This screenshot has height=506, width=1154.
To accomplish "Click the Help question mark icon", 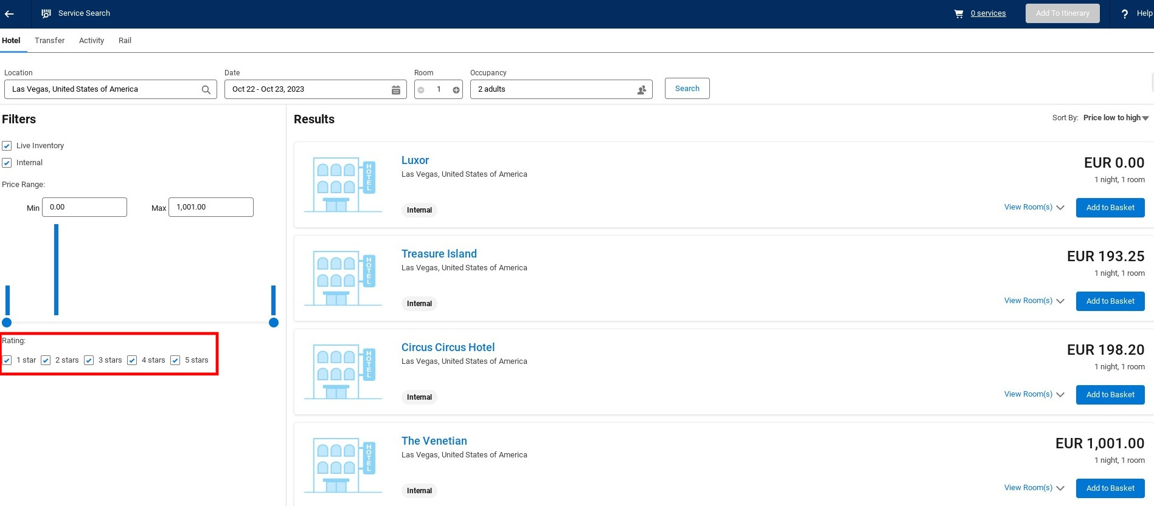I will click(1125, 14).
